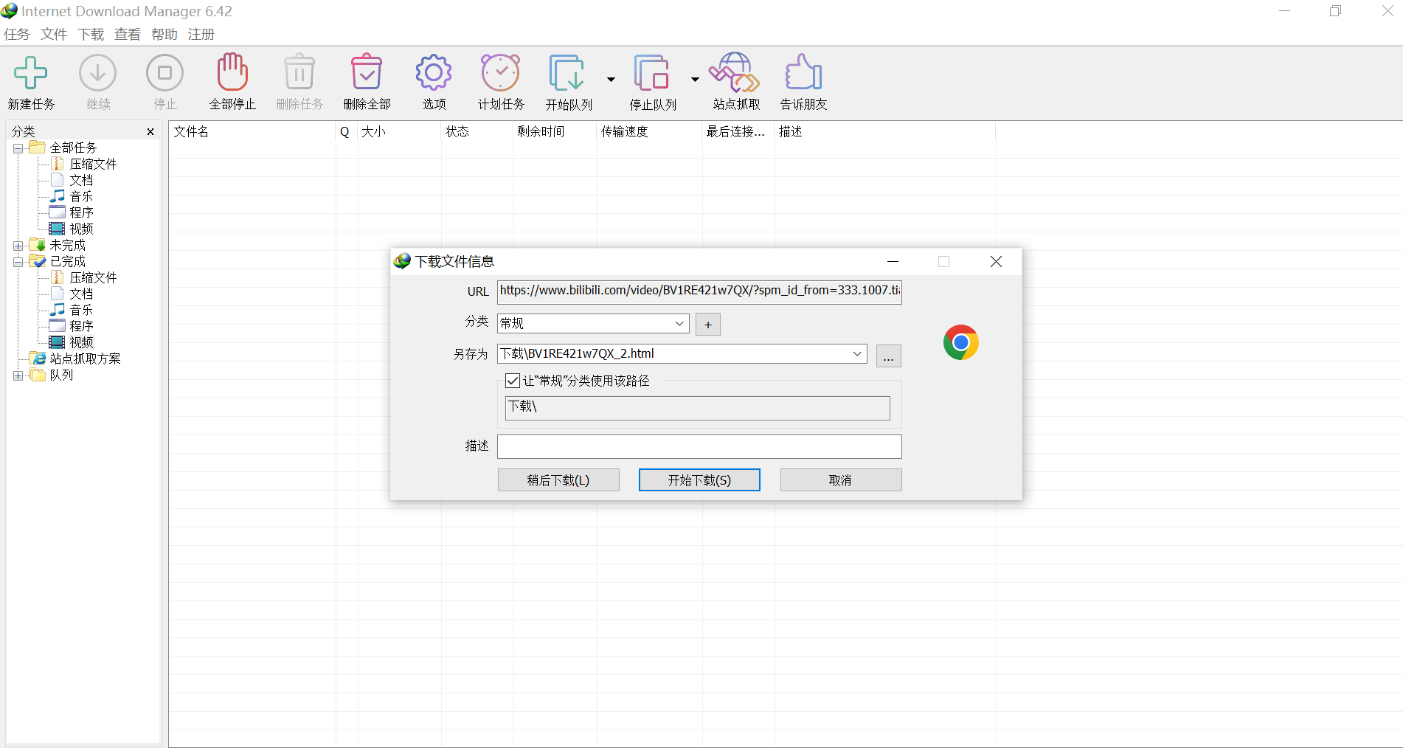The height and width of the screenshot is (748, 1403).
Task: Open the 另存为 save path dropdown
Action: pyautogui.click(x=858, y=354)
